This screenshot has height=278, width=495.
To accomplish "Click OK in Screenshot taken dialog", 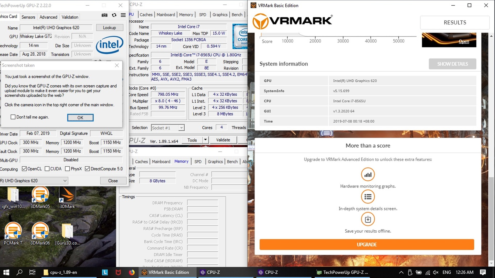I will tap(80, 117).
